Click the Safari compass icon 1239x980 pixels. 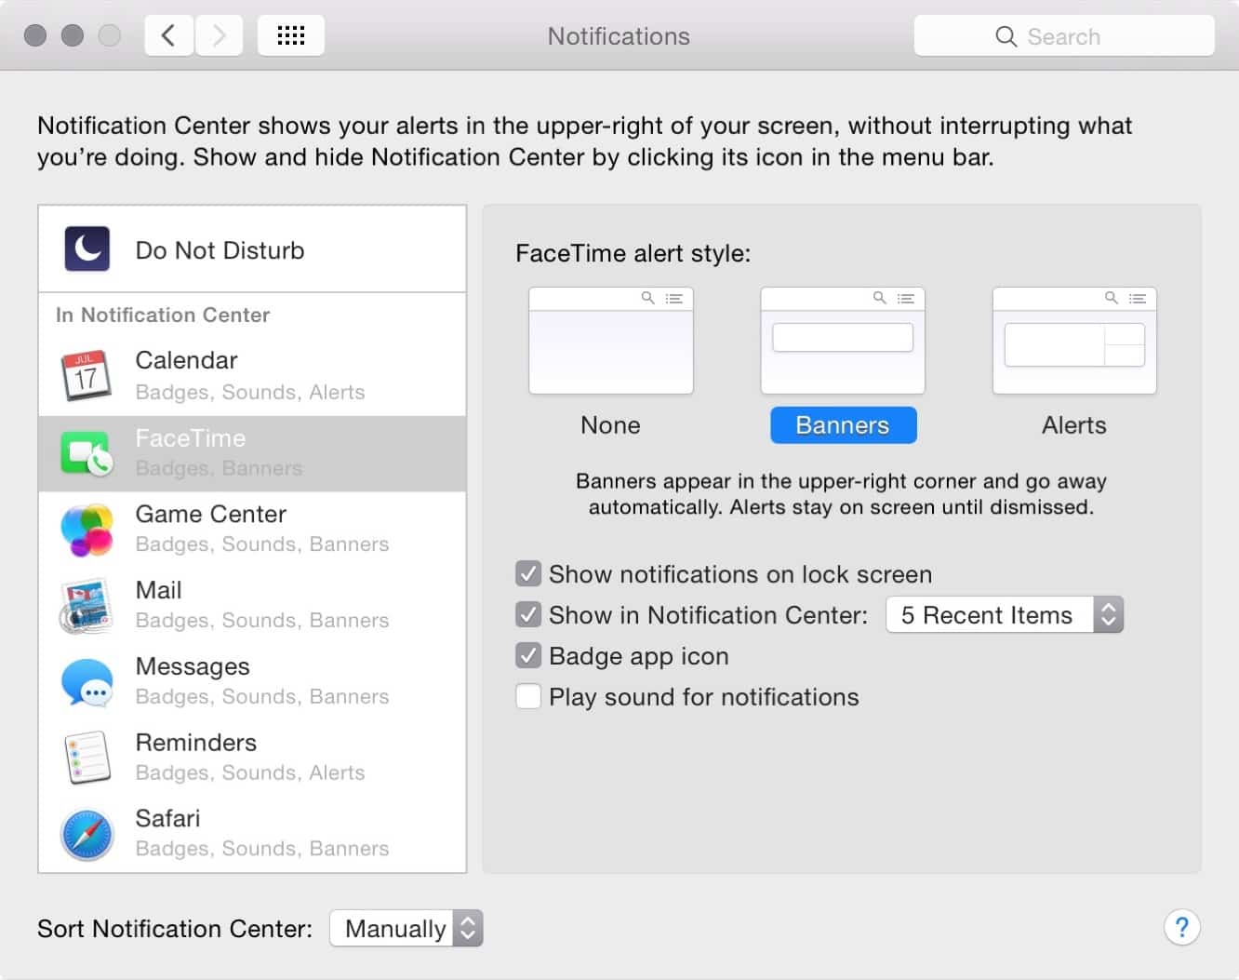[87, 834]
